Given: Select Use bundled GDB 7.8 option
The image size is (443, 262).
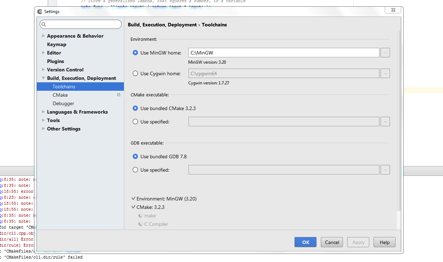Looking at the screenshot, I should tap(135, 156).
